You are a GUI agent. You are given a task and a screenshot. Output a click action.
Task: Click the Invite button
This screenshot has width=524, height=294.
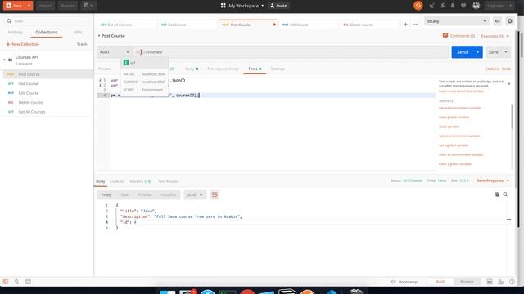[x=278, y=6]
